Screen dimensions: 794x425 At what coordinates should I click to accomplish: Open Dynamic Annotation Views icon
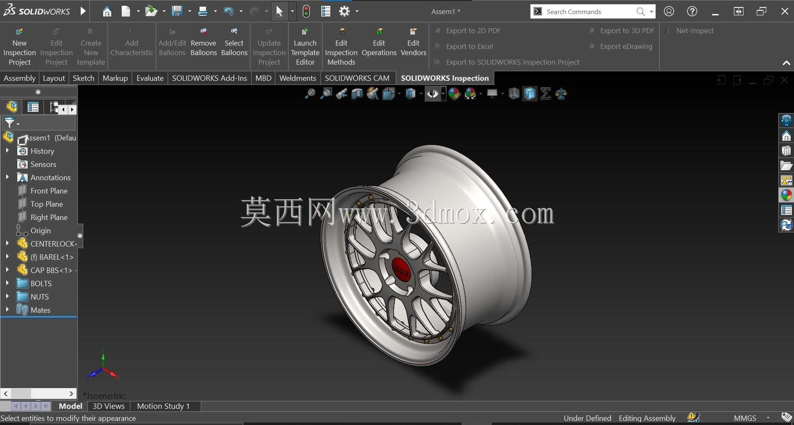[373, 94]
